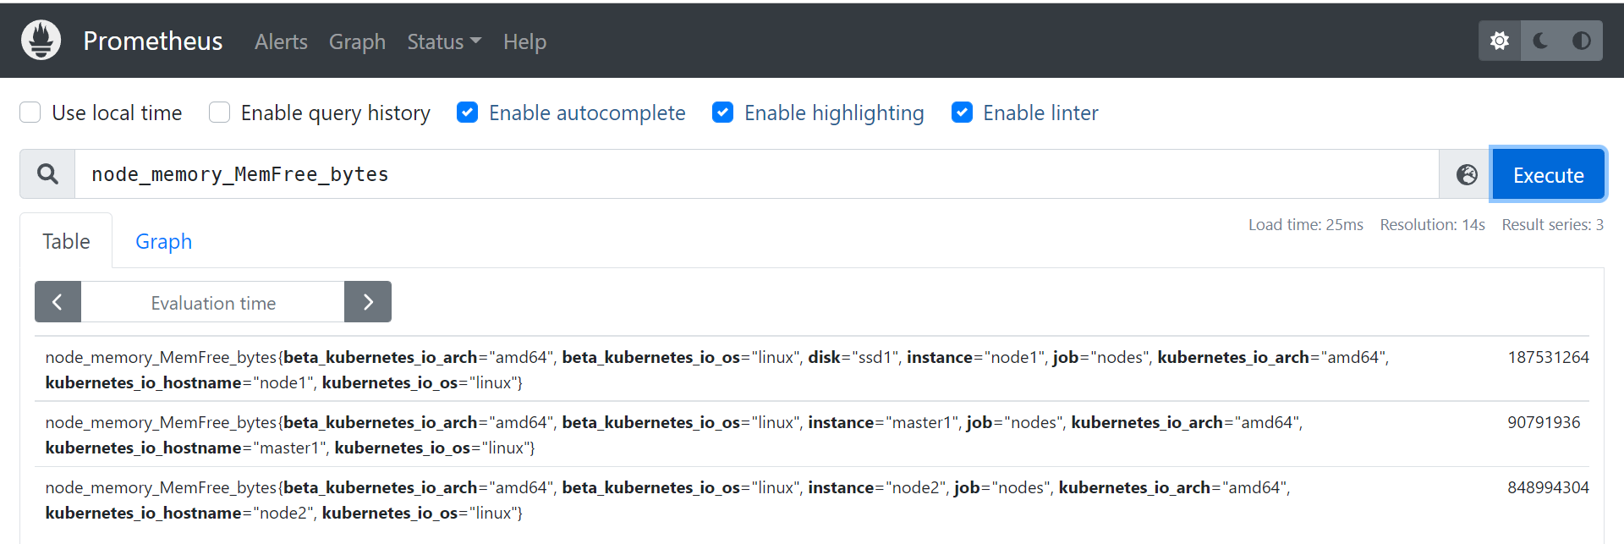1624x544 pixels.
Task: Click the Load time: 25ms text
Action: click(x=1306, y=224)
